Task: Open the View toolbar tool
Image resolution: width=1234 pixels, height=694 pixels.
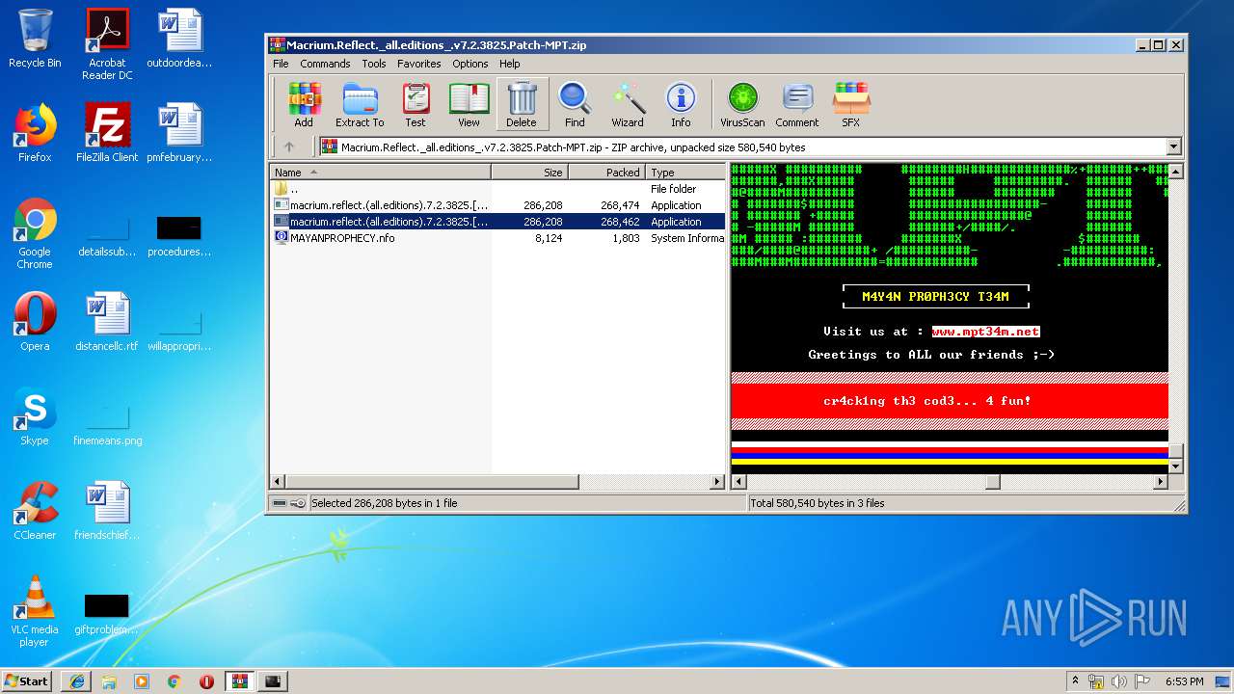Action: click(469, 104)
